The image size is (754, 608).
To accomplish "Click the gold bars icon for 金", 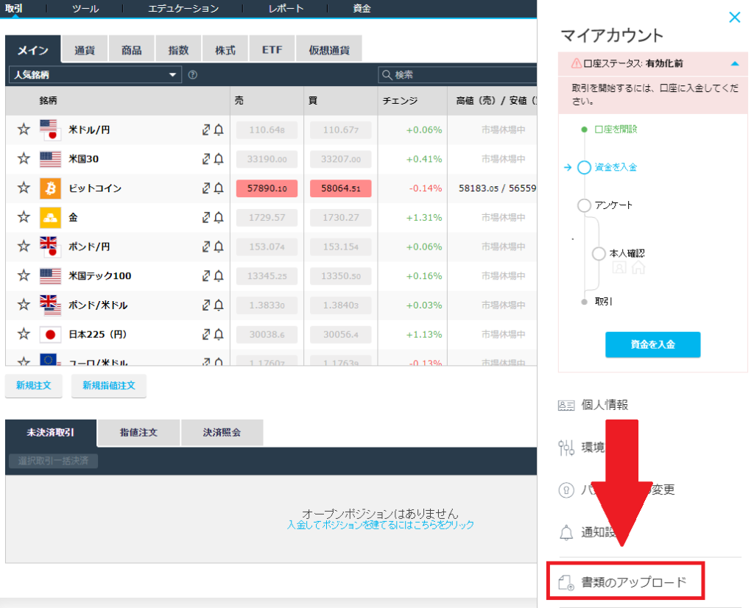I will coord(51,218).
